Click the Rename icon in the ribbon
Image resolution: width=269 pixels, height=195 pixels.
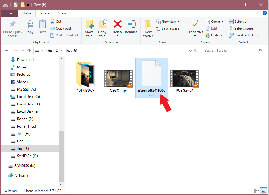pos(131,25)
